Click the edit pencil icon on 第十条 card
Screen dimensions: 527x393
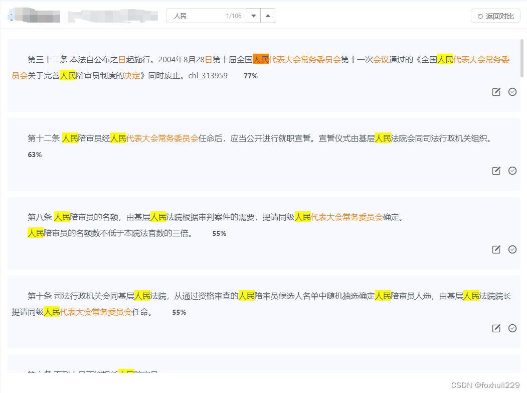tap(496, 328)
